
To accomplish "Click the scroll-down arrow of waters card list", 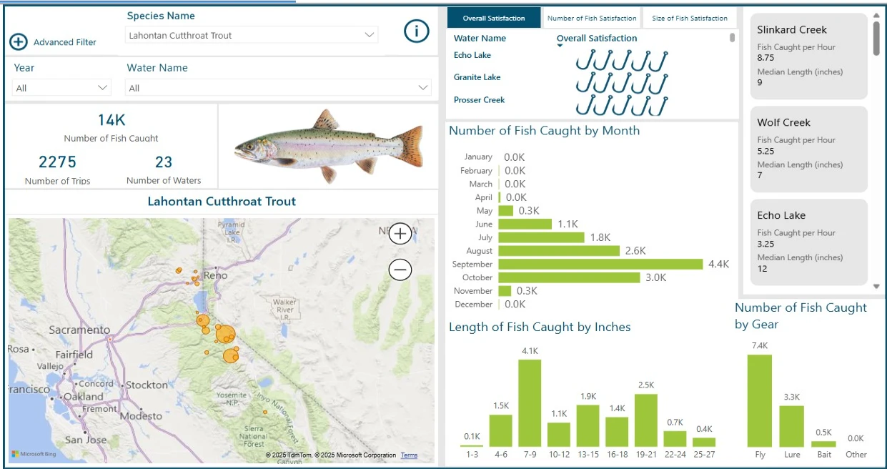I will [x=877, y=286].
